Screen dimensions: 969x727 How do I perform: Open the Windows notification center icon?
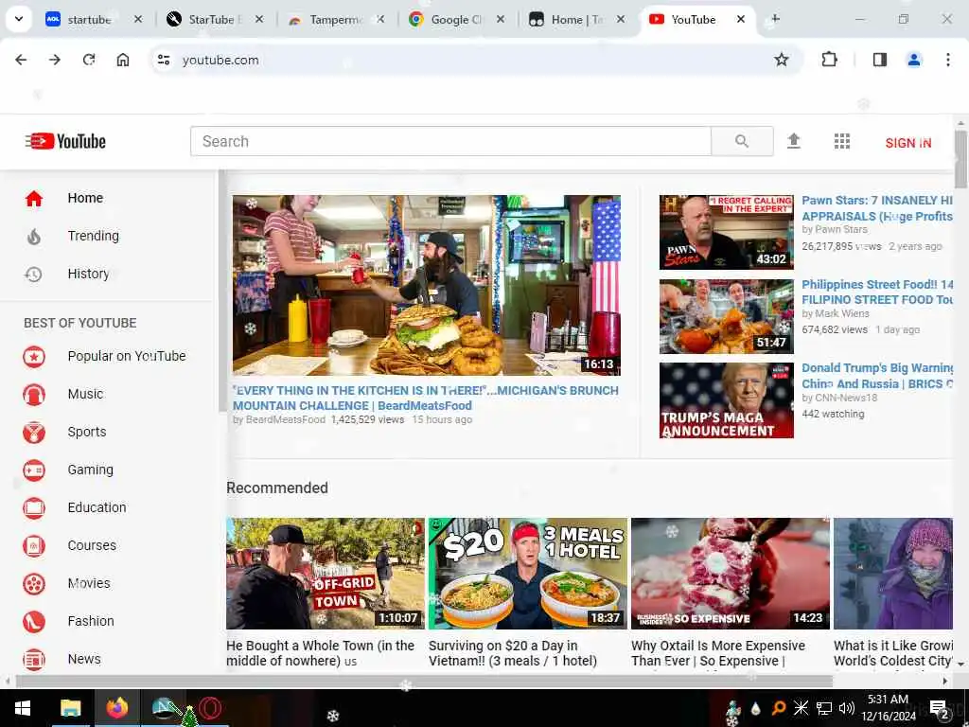(939, 708)
